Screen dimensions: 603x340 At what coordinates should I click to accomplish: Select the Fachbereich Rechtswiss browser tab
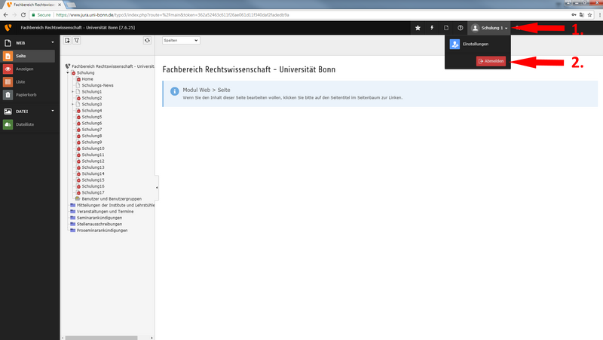pos(34,5)
